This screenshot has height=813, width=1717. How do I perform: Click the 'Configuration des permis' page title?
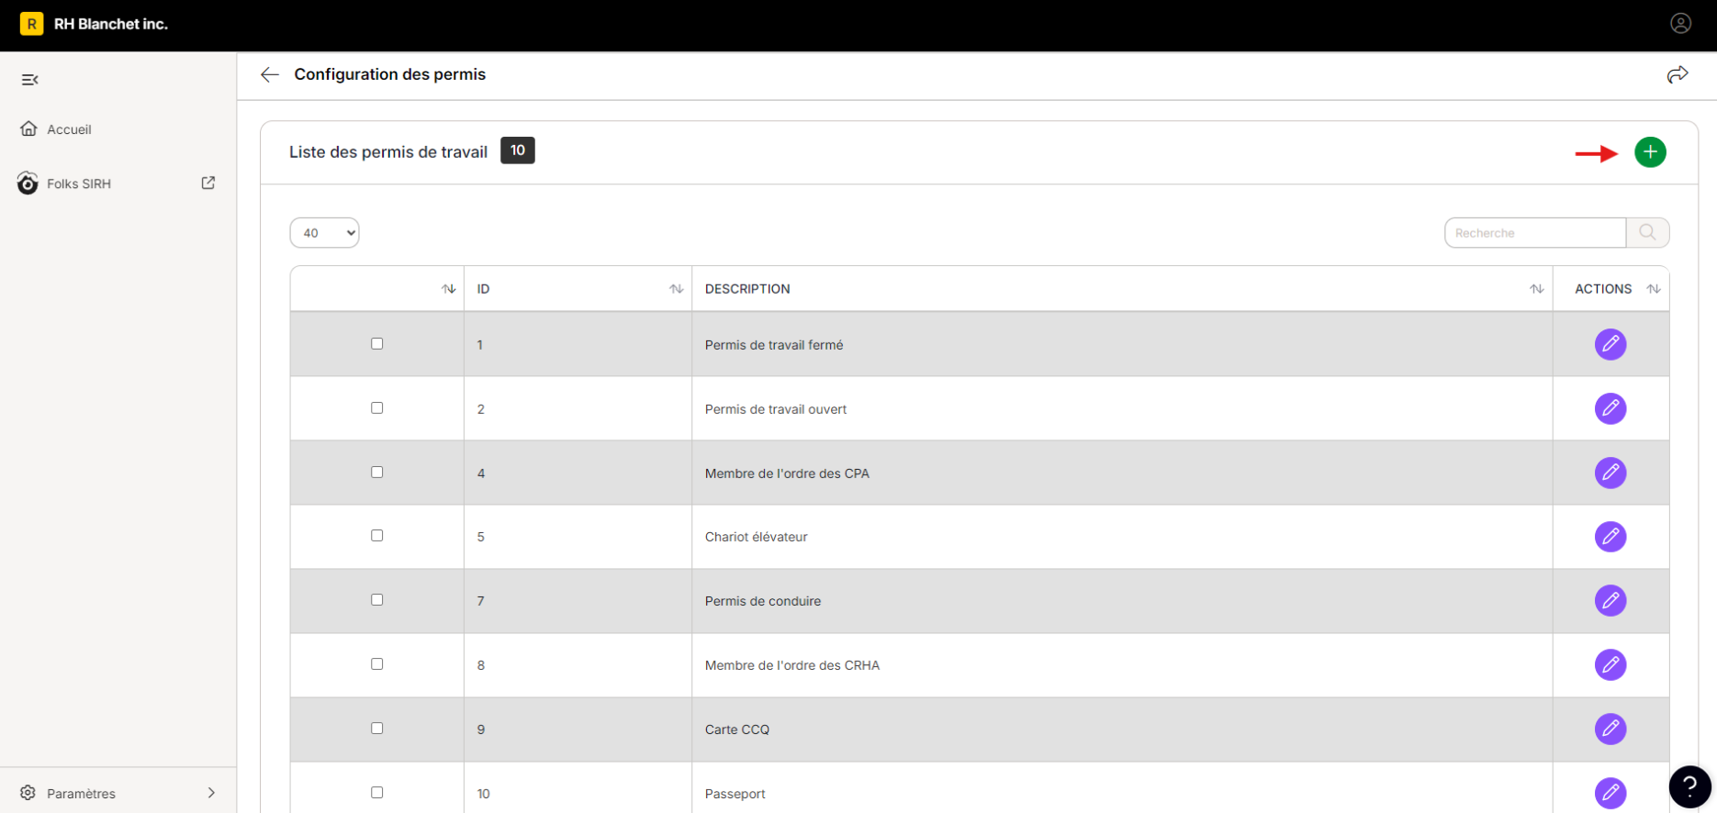pyautogui.click(x=390, y=74)
